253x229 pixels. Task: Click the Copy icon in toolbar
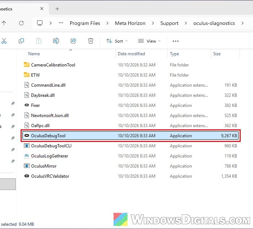click(21, 41)
